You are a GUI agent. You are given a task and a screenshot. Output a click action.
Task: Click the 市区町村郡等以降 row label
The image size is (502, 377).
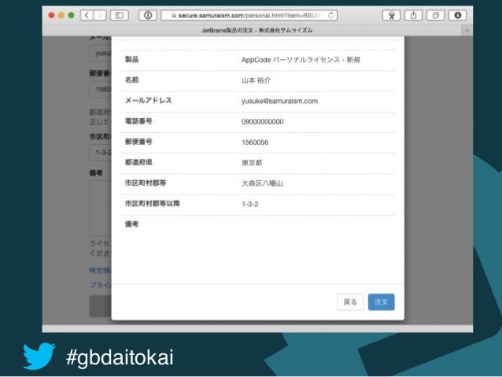153,203
